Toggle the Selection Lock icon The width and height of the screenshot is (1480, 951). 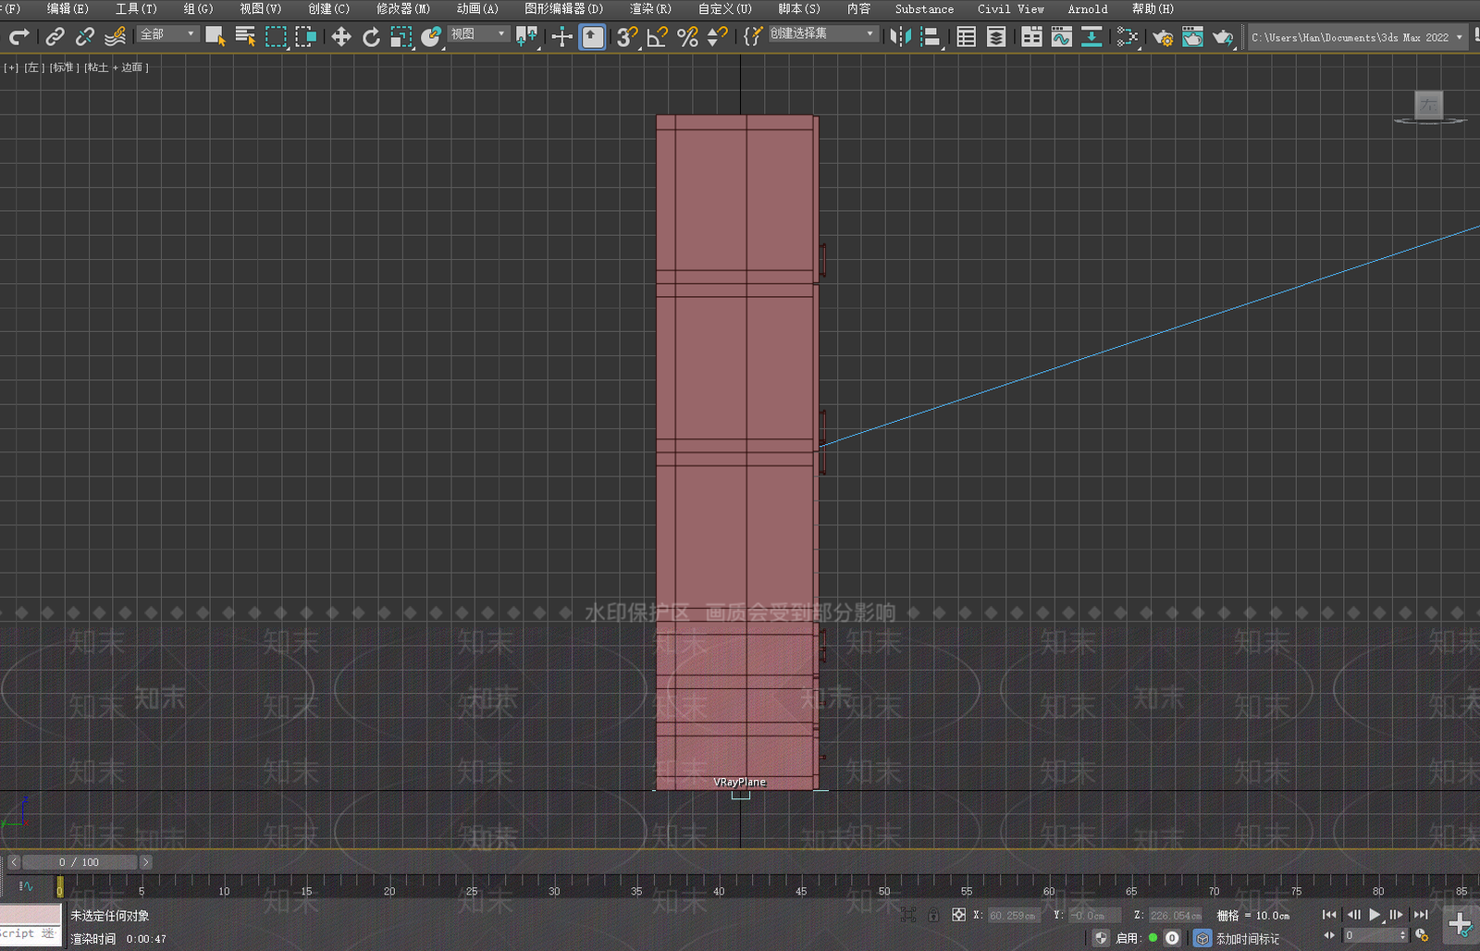(933, 915)
